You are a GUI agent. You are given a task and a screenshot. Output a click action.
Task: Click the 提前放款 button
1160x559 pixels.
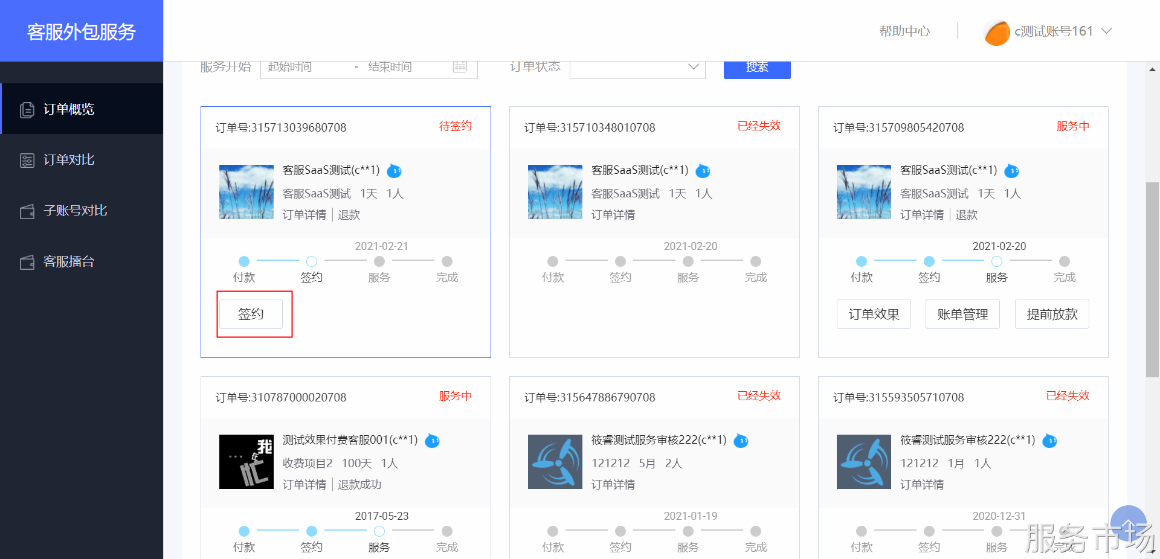click(1052, 314)
